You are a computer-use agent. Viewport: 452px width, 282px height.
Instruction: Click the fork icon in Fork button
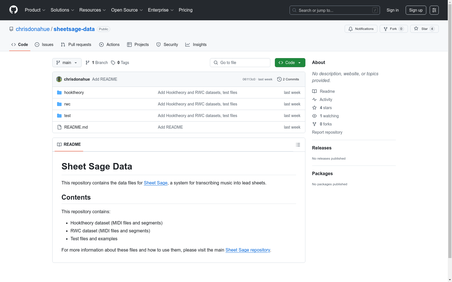coord(386,29)
